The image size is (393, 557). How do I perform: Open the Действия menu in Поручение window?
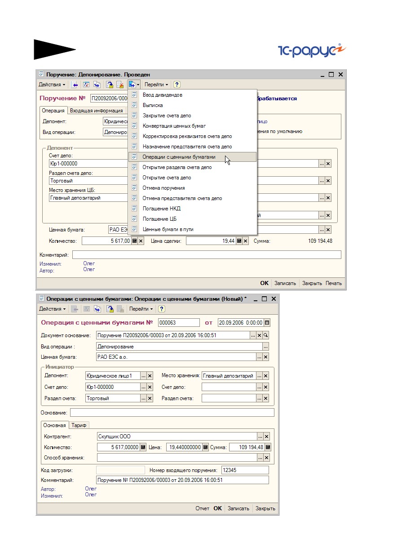pos(52,85)
